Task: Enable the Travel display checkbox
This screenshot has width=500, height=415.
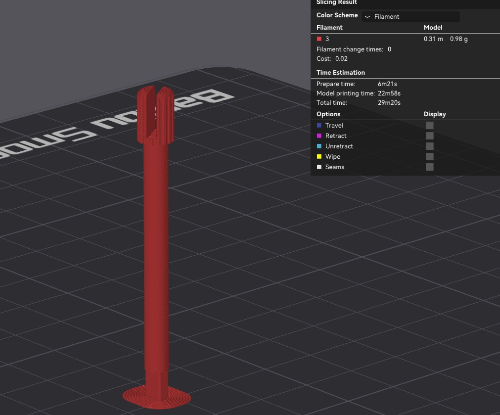Action: pyautogui.click(x=429, y=126)
